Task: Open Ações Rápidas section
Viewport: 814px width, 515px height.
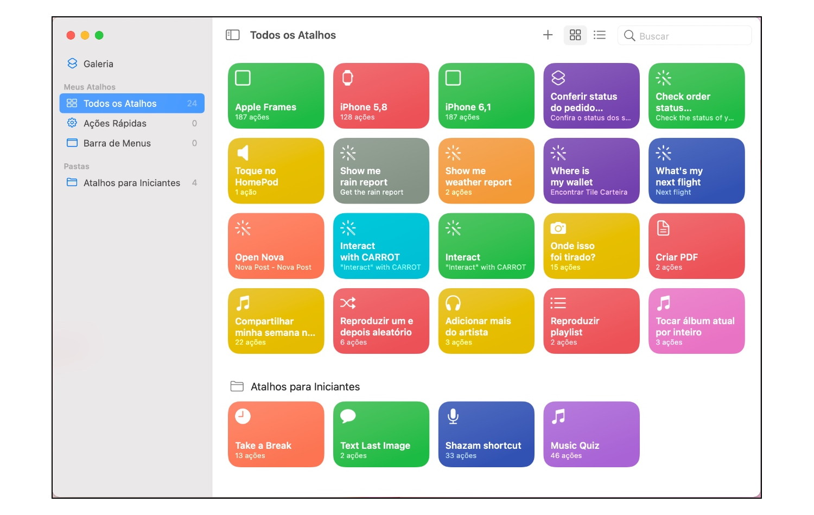Action: 132,123
